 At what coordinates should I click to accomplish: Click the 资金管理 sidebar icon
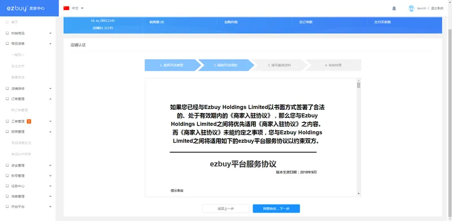(x=7, y=165)
